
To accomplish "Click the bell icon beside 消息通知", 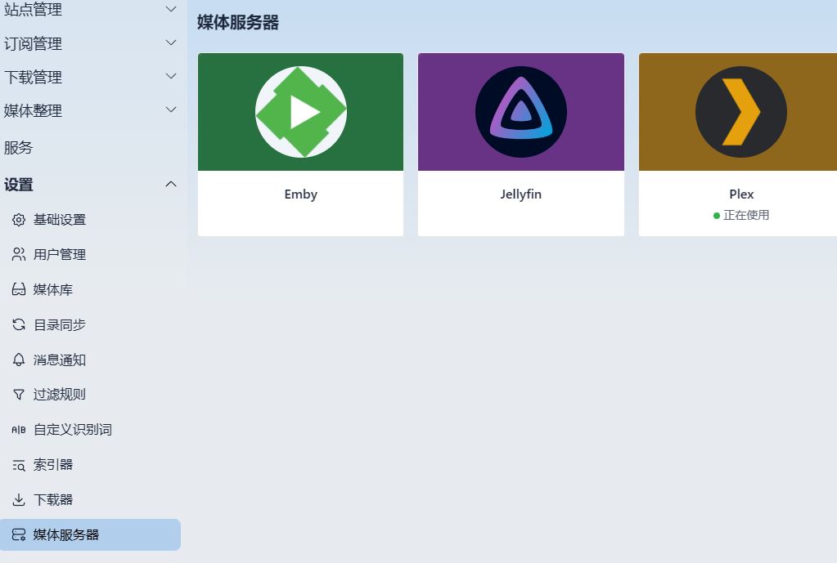I will [19, 360].
